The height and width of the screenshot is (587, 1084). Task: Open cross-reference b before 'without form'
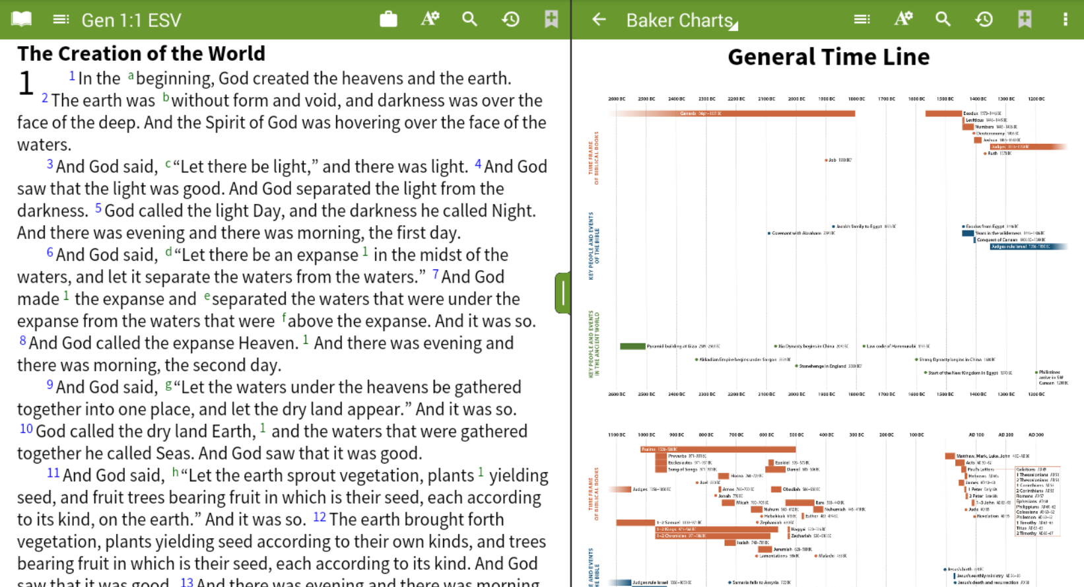(166, 98)
